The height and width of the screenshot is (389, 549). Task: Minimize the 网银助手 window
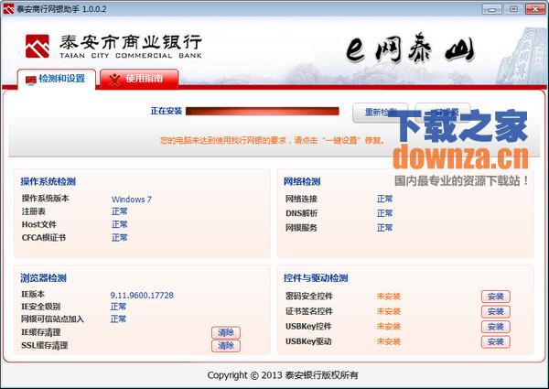(492, 9)
